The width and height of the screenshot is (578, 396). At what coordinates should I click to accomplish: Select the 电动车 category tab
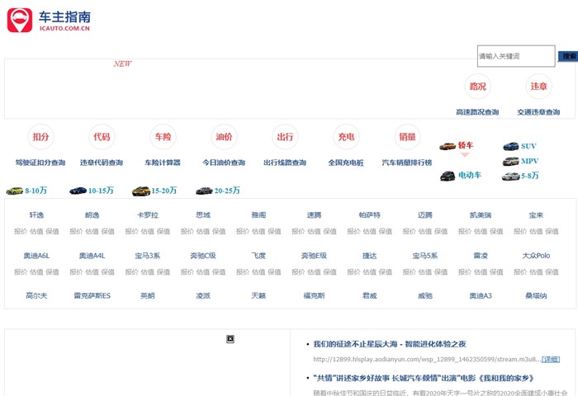[470, 175]
